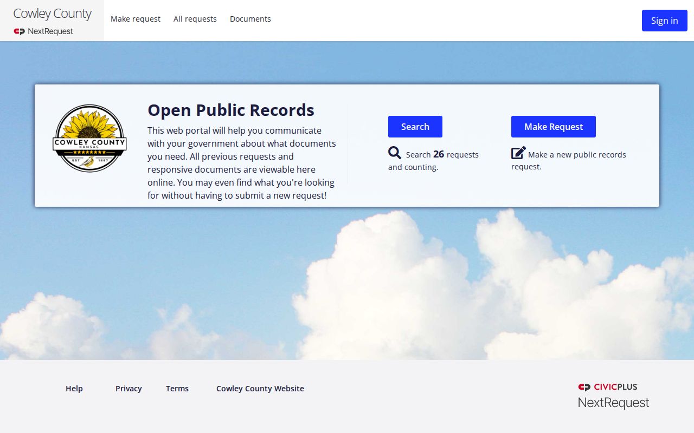Open the Make request menu item
The width and height of the screenshot is (694, 433).
[136, 19]
